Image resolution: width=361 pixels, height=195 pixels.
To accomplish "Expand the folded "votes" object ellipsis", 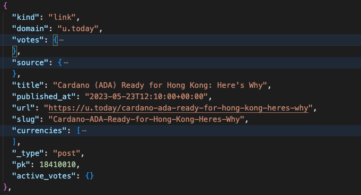I will pyautogui.click(x=61, y=40).
